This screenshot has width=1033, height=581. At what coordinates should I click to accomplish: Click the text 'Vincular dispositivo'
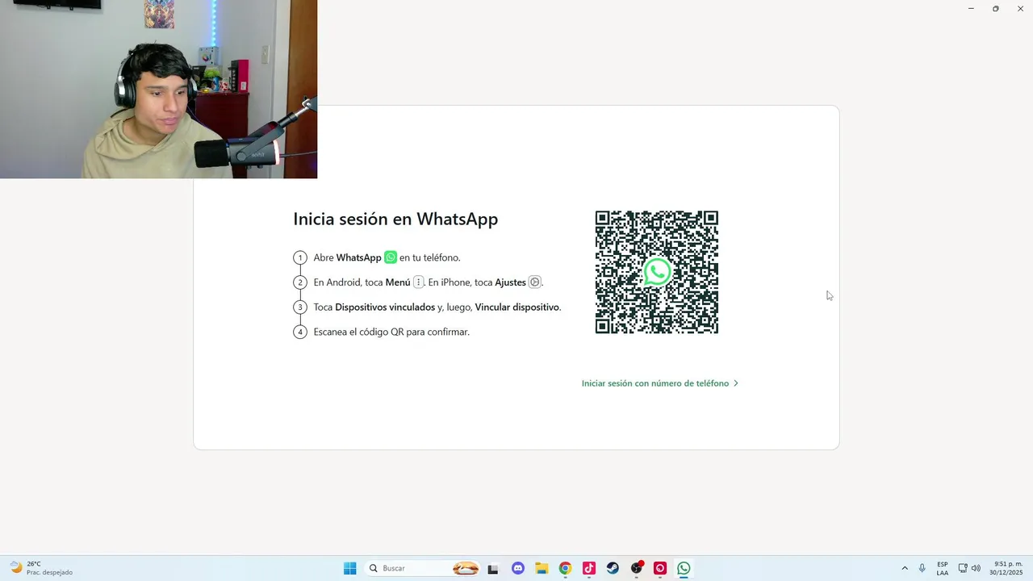click(516, 307)
